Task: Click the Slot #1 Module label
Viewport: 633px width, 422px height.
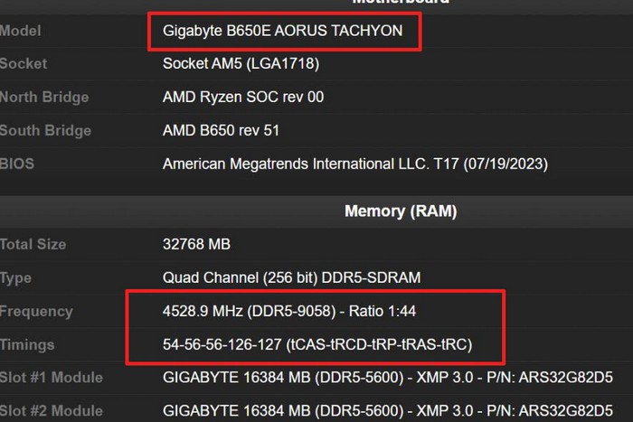Action: pyautogui.click(x=52, y=377)
